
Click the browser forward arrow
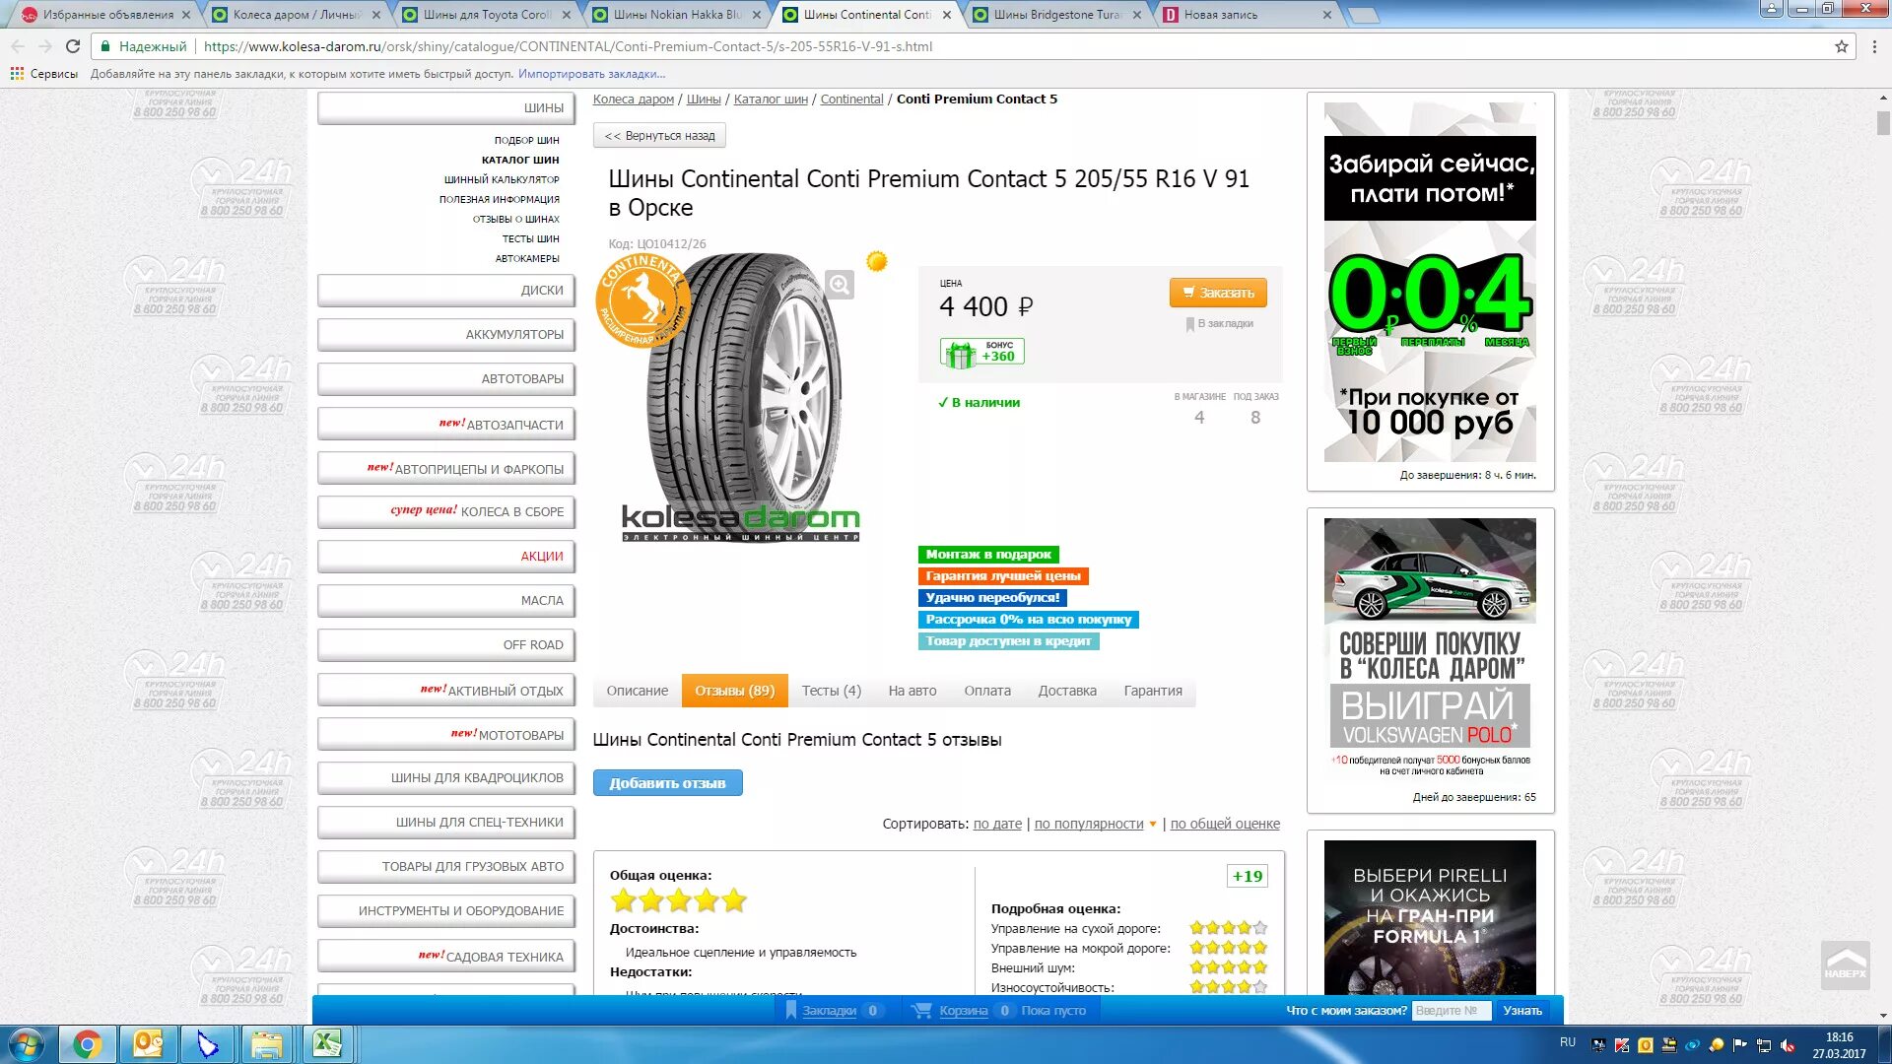pyautogui.click(x=45, y=46)
